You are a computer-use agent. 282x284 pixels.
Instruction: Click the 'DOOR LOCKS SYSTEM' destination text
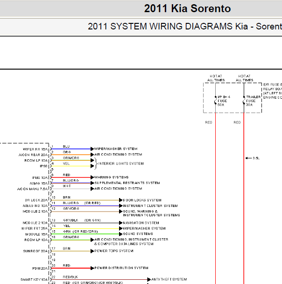point(142,200)
